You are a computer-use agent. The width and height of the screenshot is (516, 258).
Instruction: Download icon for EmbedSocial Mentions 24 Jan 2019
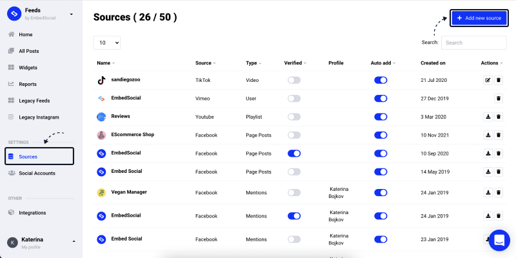tap(488, 216)
